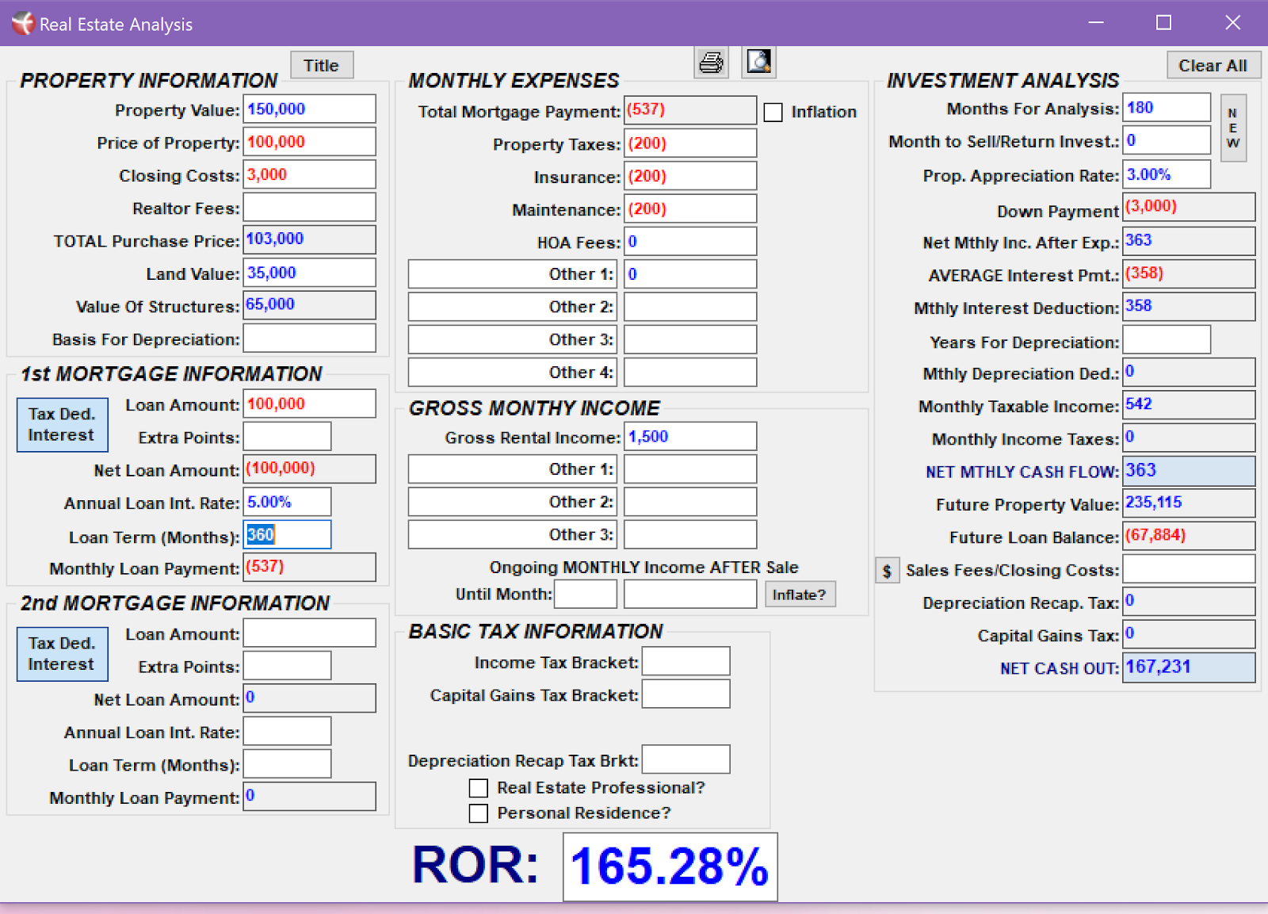Image resolution: width=1268 pixels, height=914 pixels.
Task: Click the vertical NEW button
Action: click(x=1233, y=128)
